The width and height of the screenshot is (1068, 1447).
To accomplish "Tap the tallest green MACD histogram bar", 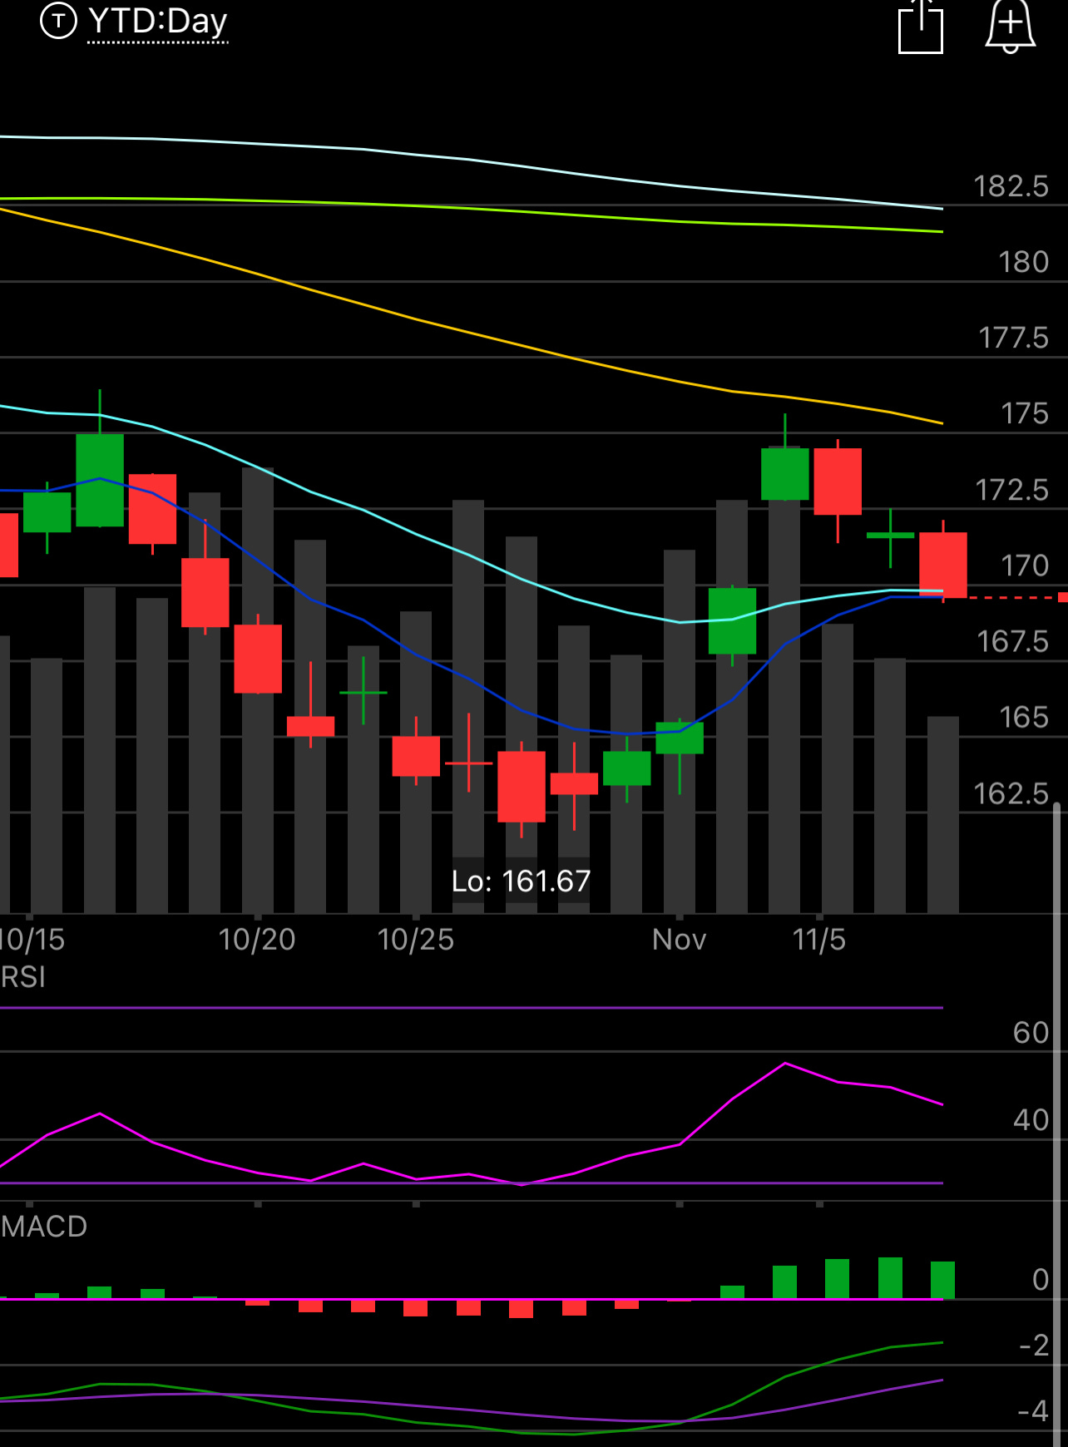I will [x=890, y=1278].
